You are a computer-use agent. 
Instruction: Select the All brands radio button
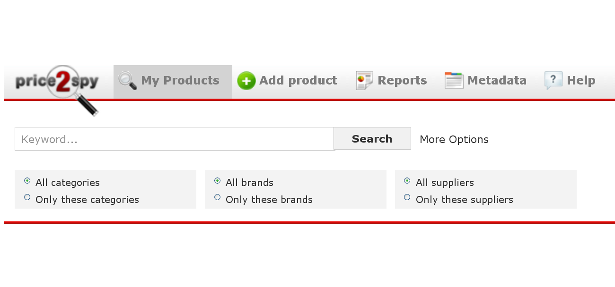(218, 181)
